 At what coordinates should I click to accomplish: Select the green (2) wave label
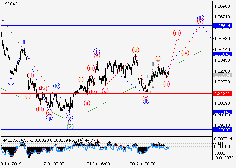70,126
